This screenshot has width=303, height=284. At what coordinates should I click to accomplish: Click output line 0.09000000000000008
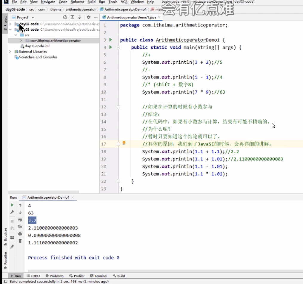pyautogui.click(x=54, y=235)
